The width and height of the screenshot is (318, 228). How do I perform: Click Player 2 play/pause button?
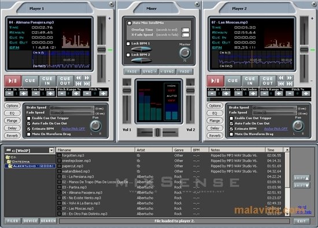tap(215, 81)
